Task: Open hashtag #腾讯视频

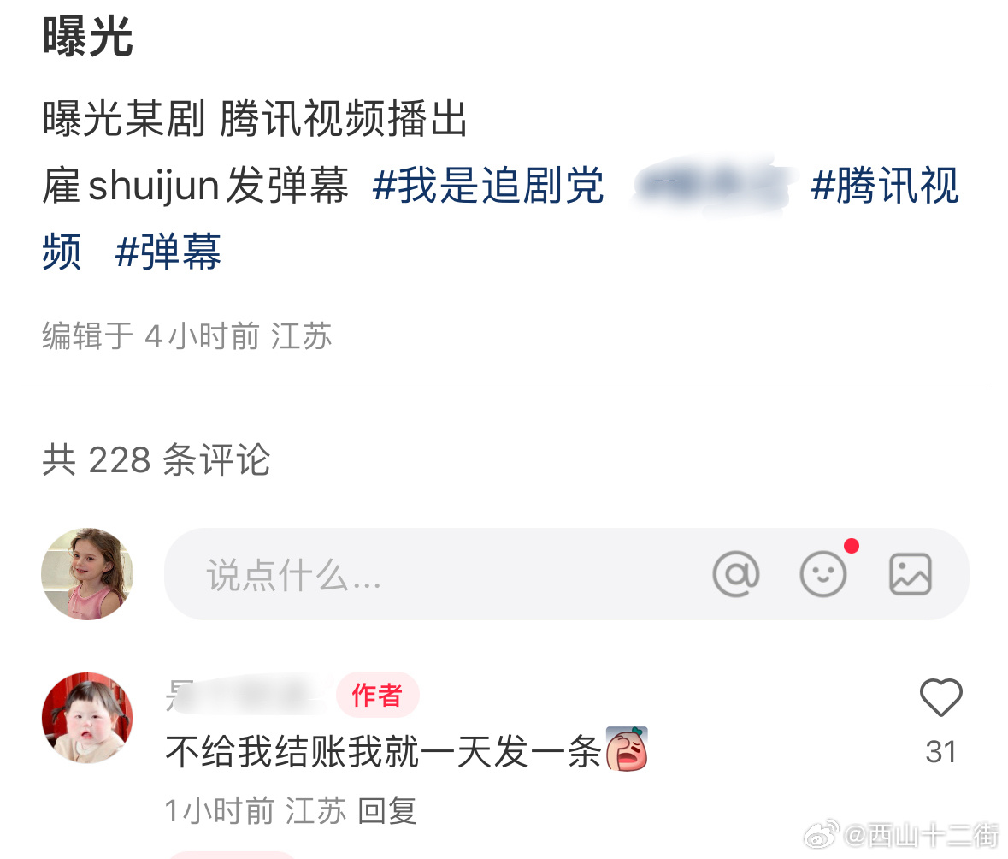Action: [x=500, y=218]
